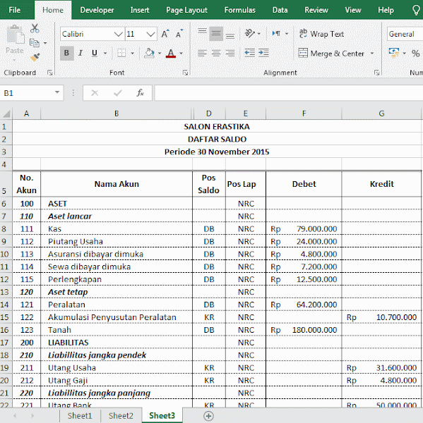Select the Format Painter brush icon
This screenshot has width=423, height=423.
[x=35, y=57]
